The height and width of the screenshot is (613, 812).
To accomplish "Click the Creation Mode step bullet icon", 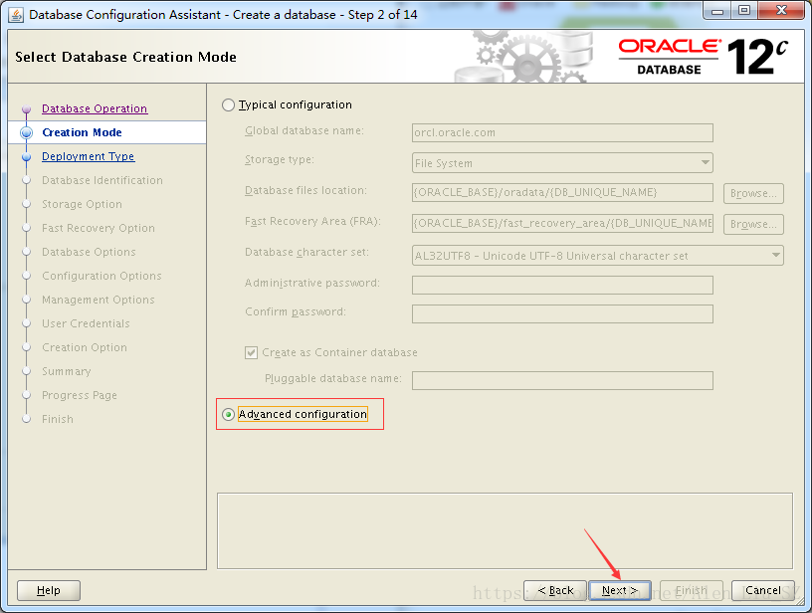I will coord(27,133).
